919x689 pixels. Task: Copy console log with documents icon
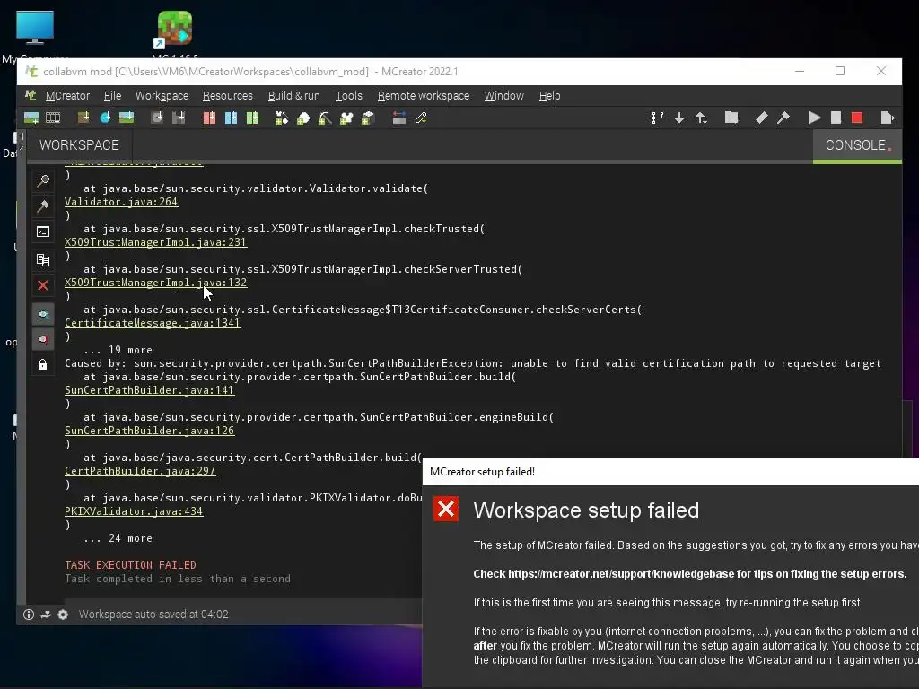43,259
